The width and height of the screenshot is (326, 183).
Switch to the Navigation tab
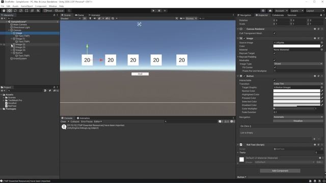[x=244, y=15]
